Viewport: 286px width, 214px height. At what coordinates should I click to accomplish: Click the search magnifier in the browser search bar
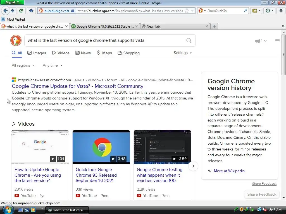pyautogui.click(x=245, y=11)
